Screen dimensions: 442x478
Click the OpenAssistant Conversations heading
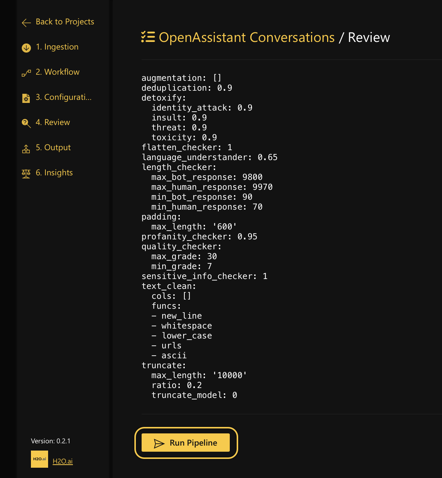tap(247, 37)
